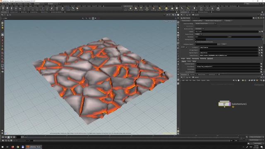This screenshot has height=149, width=265.
Task: Click the Render to MPlay button
Action: tap(198, 21)
